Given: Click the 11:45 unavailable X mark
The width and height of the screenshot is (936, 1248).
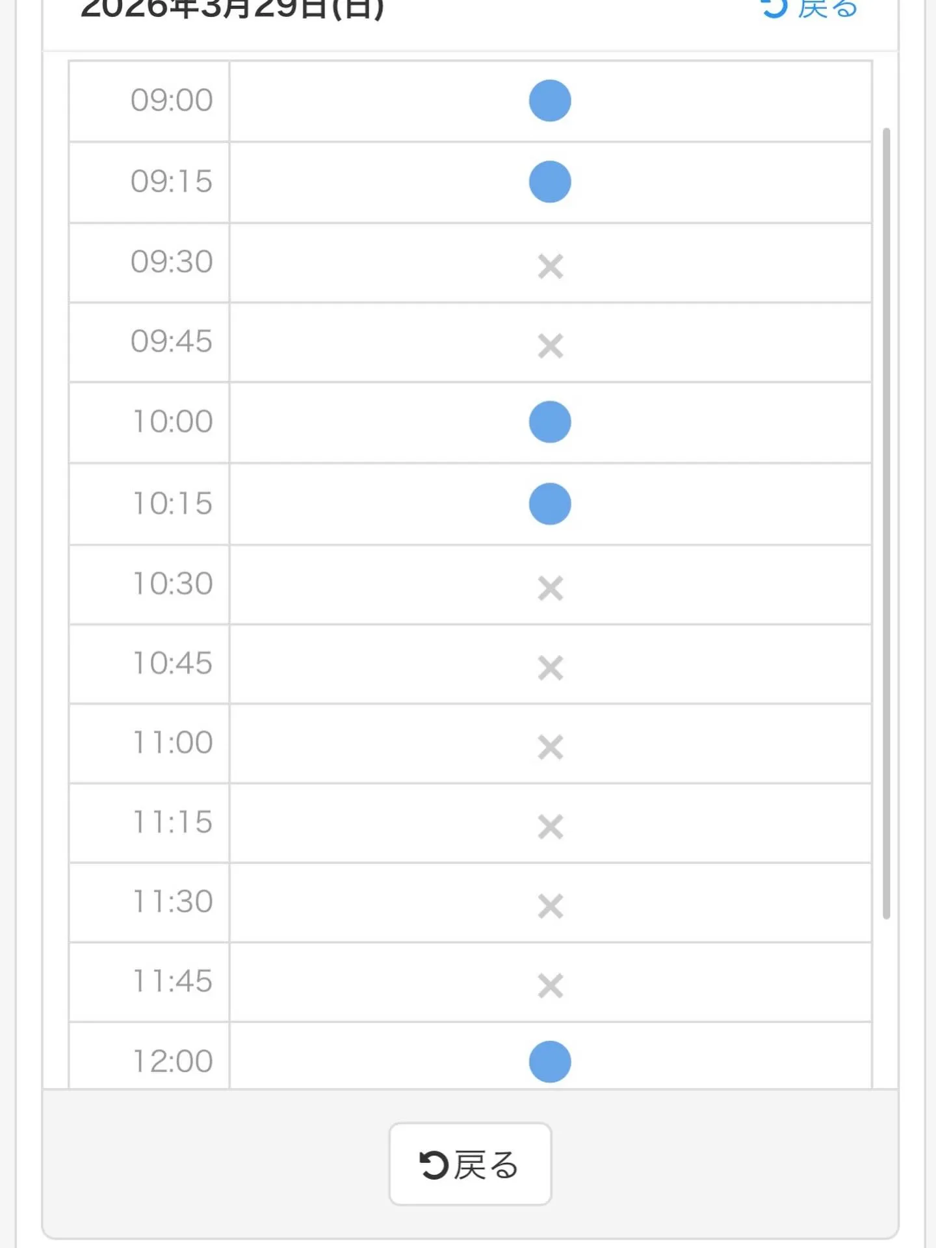Looking at the screenshot, I should click(x=550, y=986).
